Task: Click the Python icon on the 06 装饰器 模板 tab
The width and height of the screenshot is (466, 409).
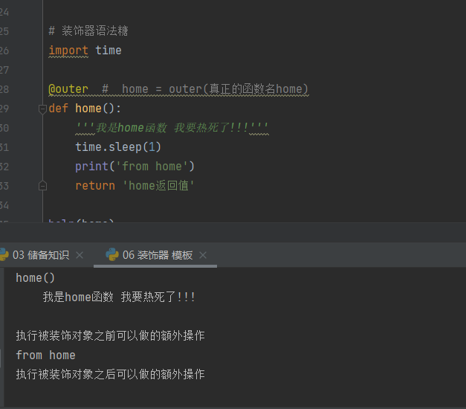Action: [x=112, y=255]
